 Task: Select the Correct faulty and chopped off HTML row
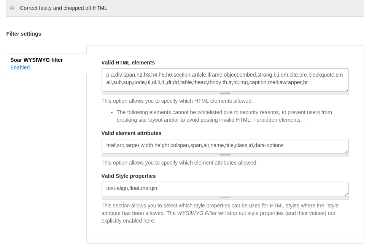(185, 8)
